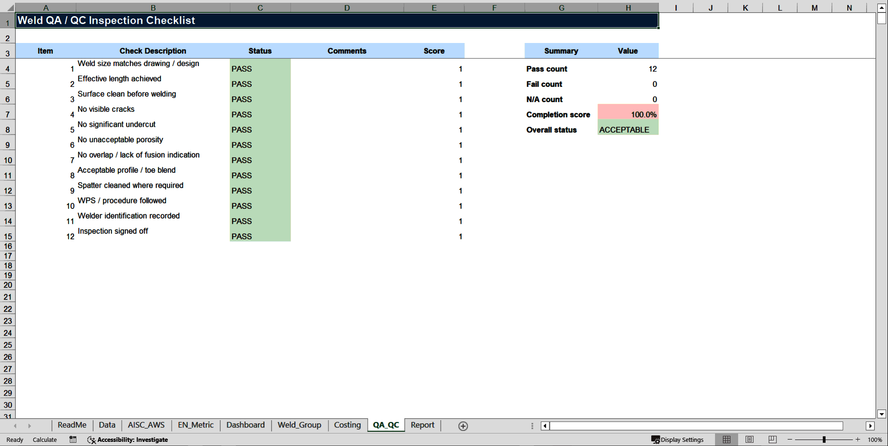The image size is (888, 446).
Task: Open Display Settings from the status bar
Action: [x=678, y=440]
